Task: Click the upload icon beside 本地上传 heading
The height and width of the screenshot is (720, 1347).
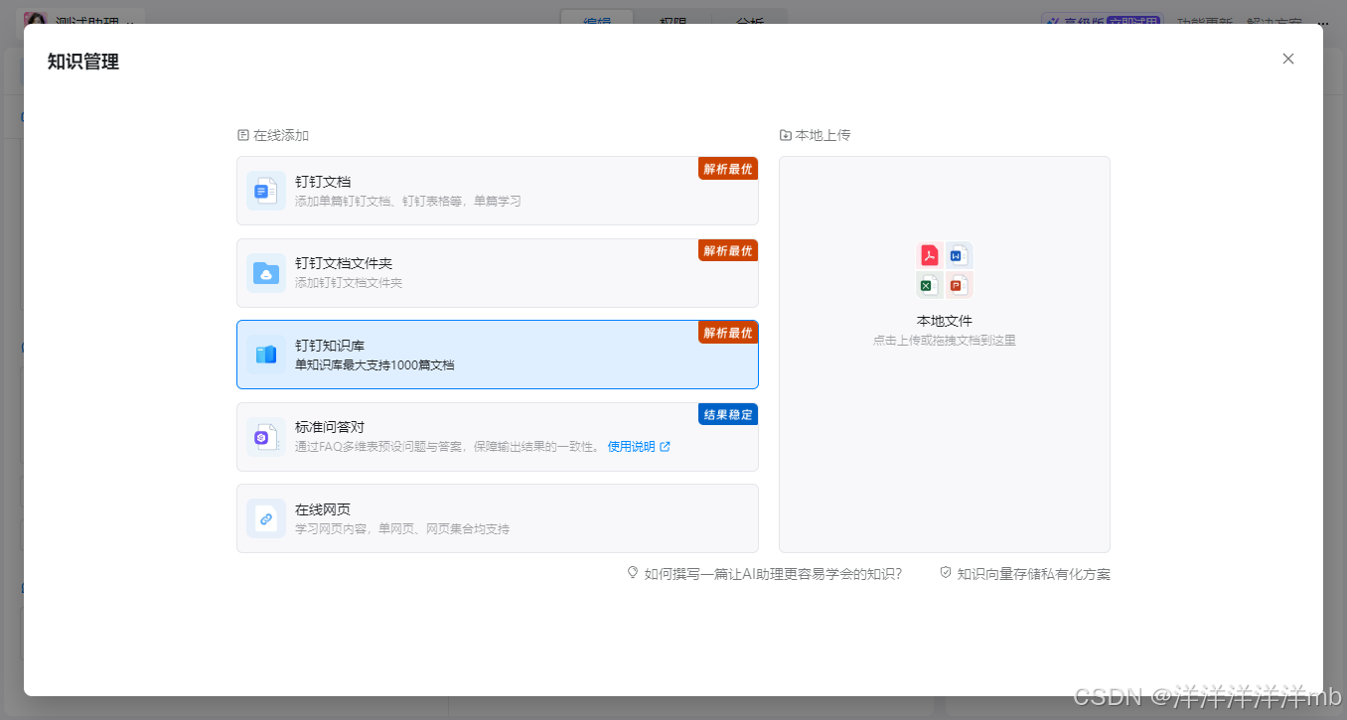Action: 786,135
